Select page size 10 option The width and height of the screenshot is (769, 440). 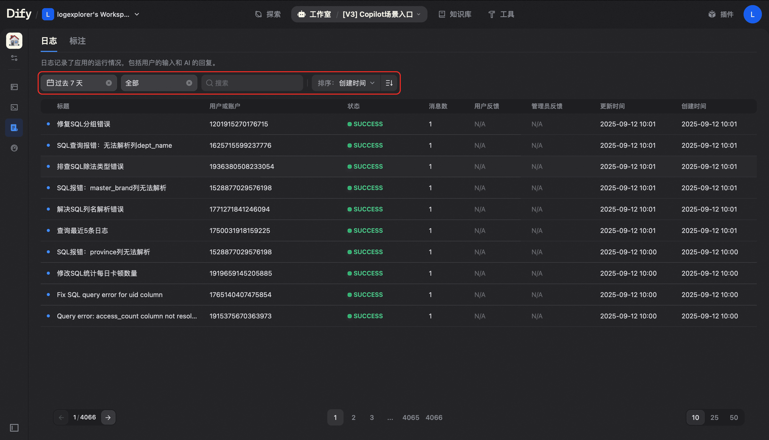[695, 417]
